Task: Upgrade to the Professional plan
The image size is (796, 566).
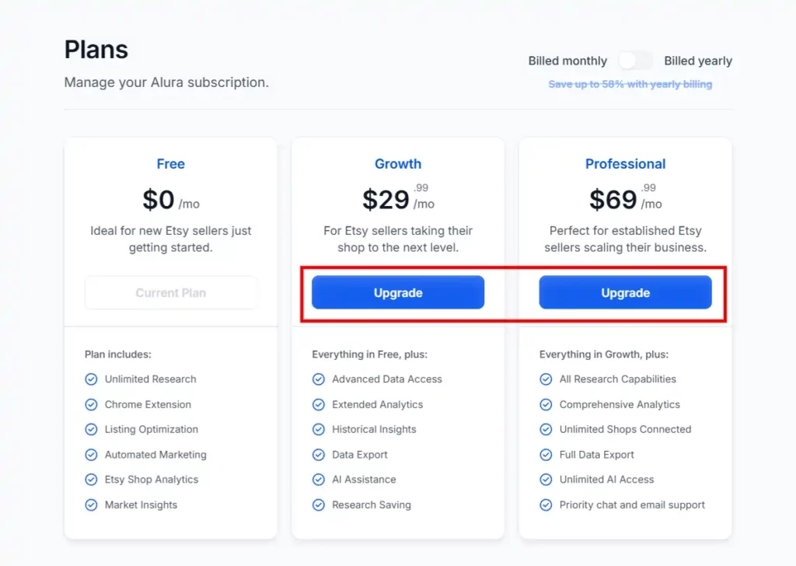Action: point(625,292)
